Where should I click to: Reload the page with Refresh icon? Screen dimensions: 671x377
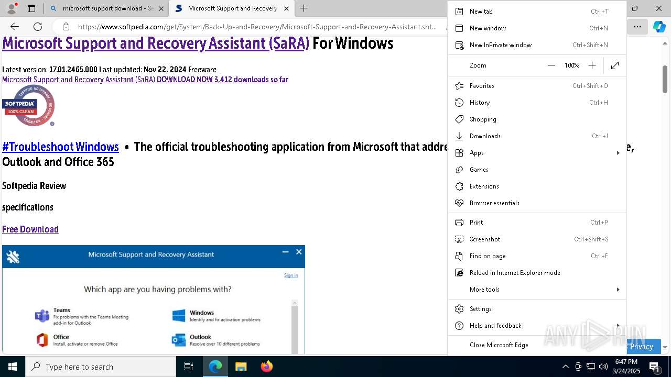[x=38, y=27]
